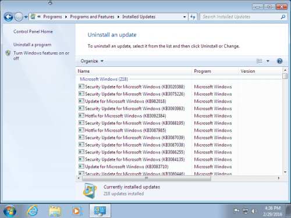
Task: Click the icon of update KB3083710
Action: click(81, 166)
